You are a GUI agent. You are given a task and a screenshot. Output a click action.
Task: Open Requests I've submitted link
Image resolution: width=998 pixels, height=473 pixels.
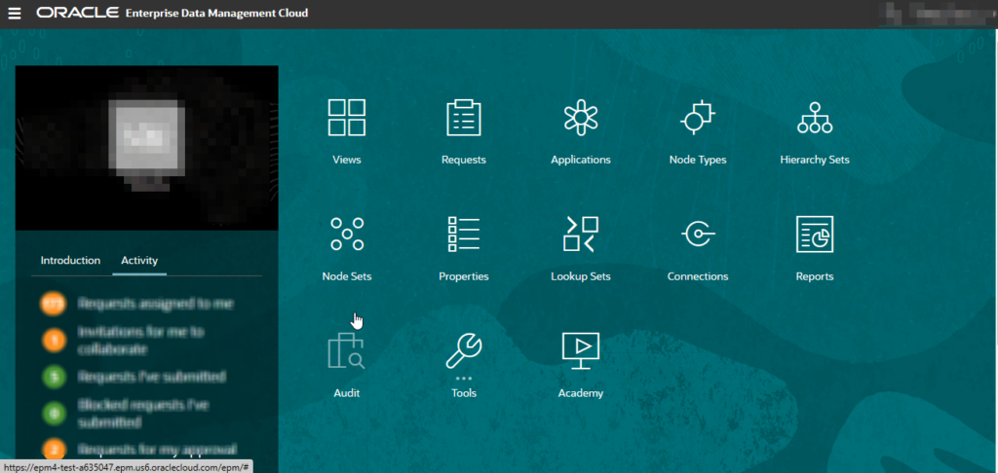[151, 378]
